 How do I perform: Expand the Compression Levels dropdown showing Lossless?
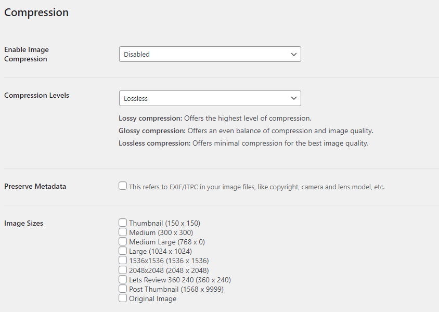[x=210, y=98]
